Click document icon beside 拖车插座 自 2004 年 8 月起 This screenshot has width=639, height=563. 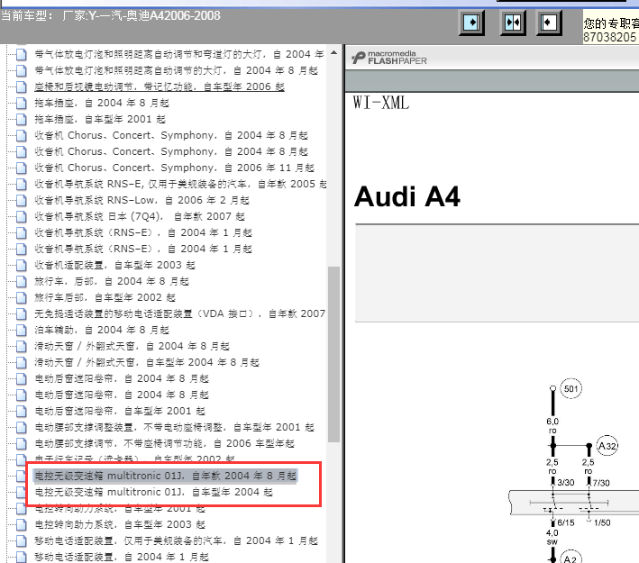click(22, 103)
